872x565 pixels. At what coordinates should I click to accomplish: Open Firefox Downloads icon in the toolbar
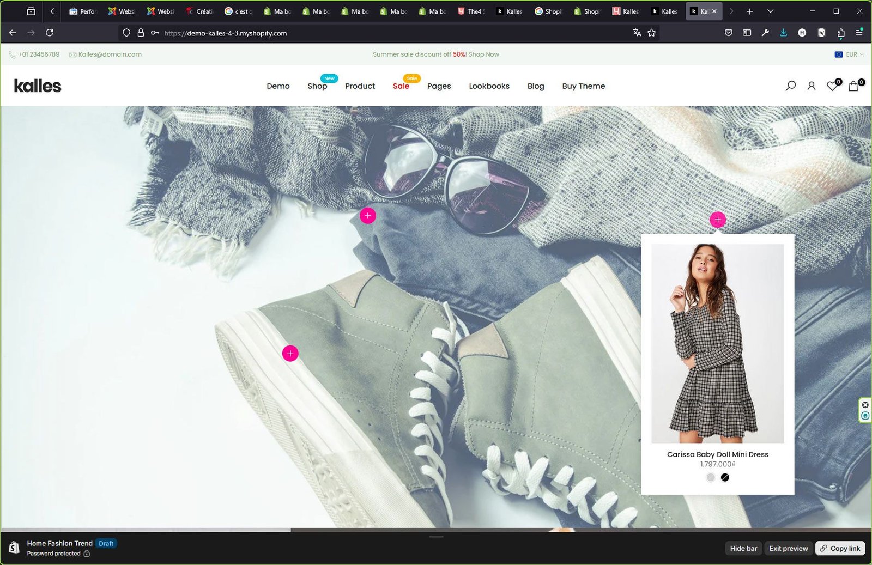[783, 33]
